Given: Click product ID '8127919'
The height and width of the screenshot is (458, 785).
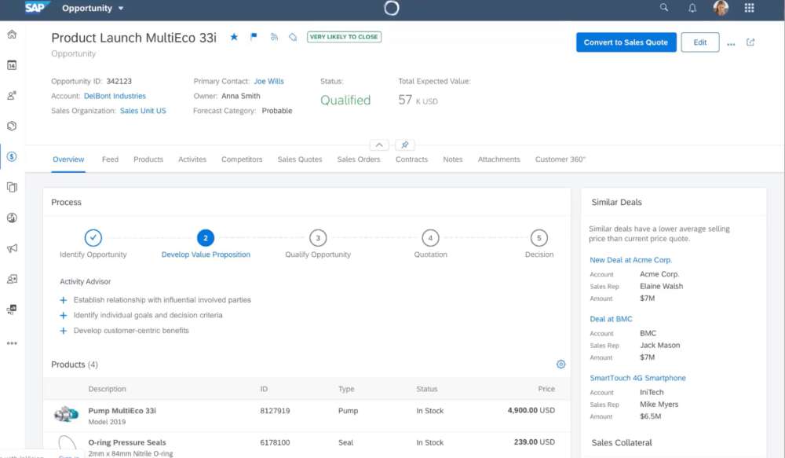Looking at the screenshot, I should point(275,411).
